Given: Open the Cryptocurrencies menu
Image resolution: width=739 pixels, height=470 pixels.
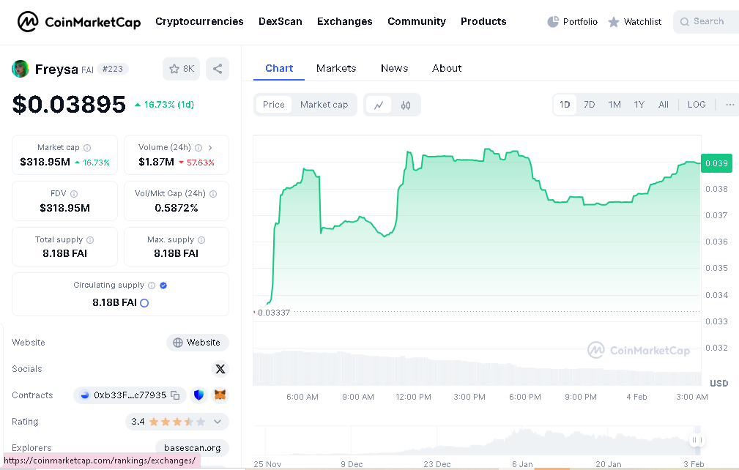Looking at the screenshot, I should click(x=199, y=22).
